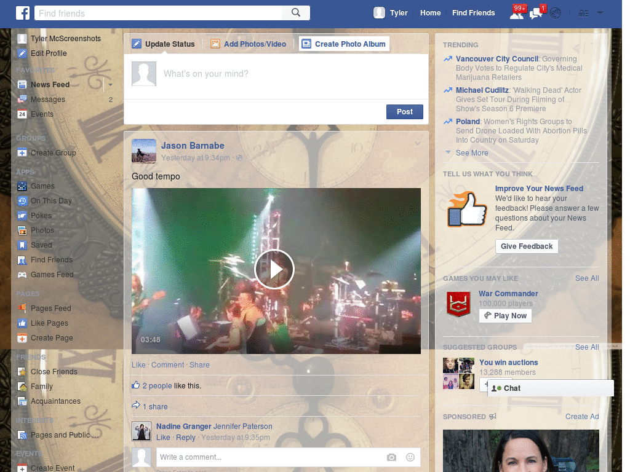Select Create Photo Album tab

pyautogui.click(x=345, y=44)
